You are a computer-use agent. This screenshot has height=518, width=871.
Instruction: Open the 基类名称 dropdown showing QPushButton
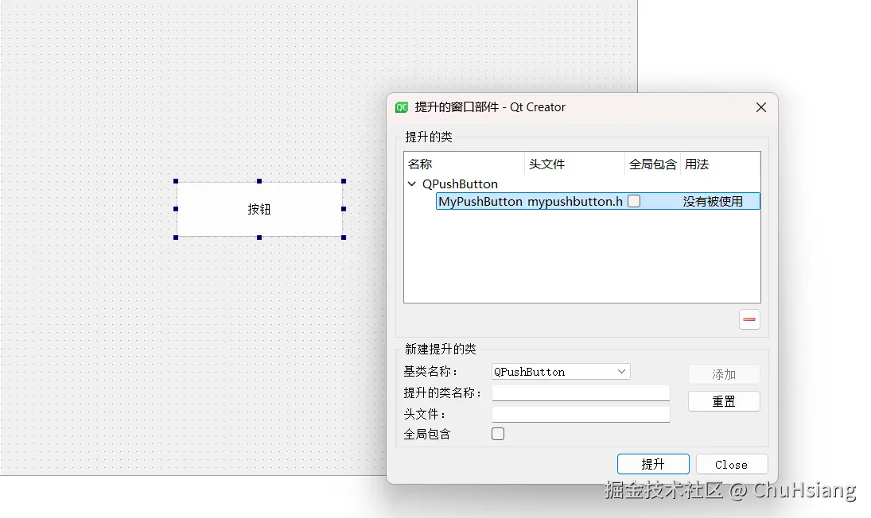[x=559, y=371]
